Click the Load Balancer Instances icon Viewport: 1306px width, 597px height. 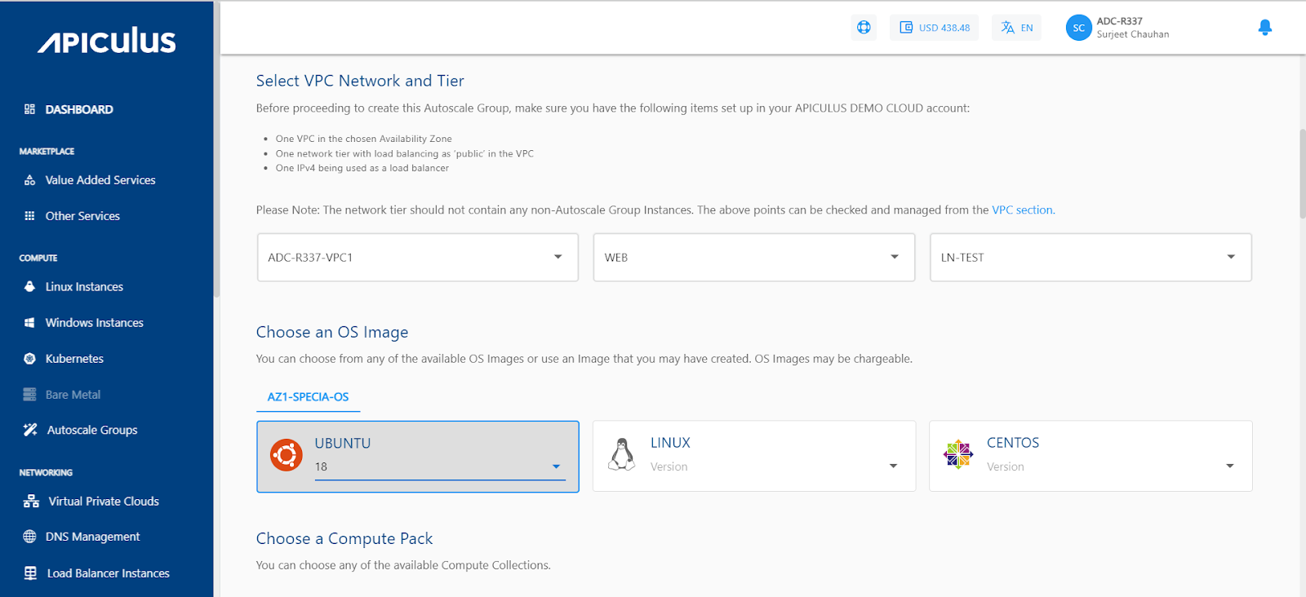click(30, 573)
